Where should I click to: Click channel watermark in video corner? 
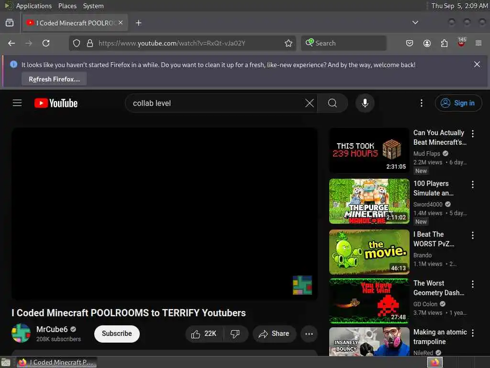pyautogui.click(x=302, y=285)
